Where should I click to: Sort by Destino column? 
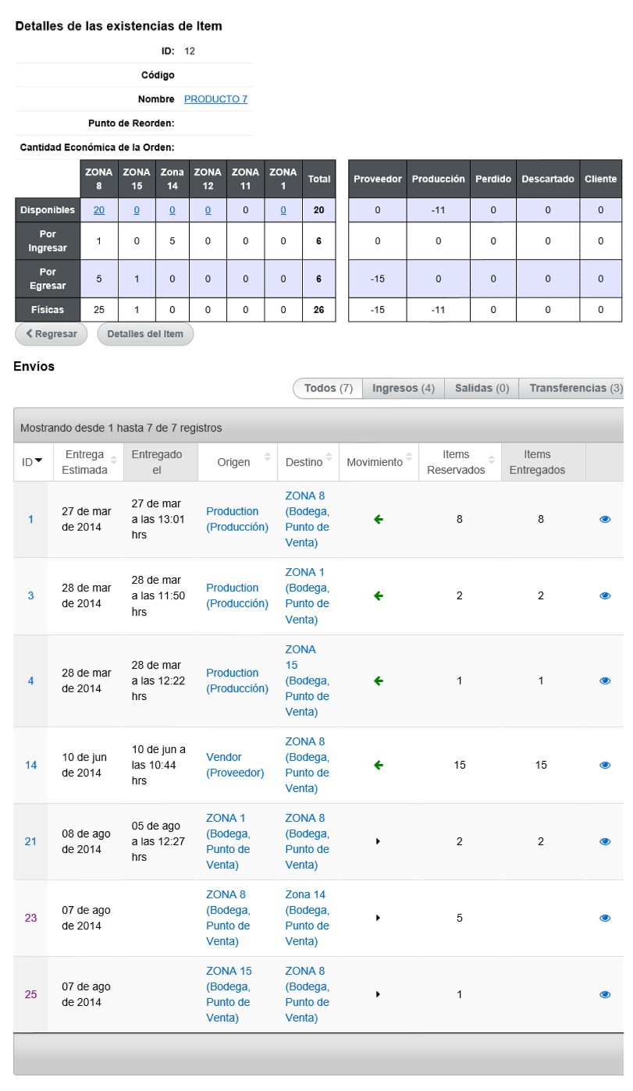point(308,462)
